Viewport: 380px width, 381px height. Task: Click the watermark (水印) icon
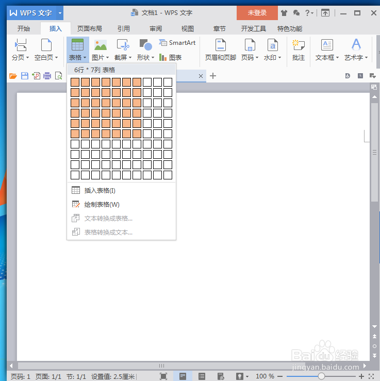click(272, 45)
